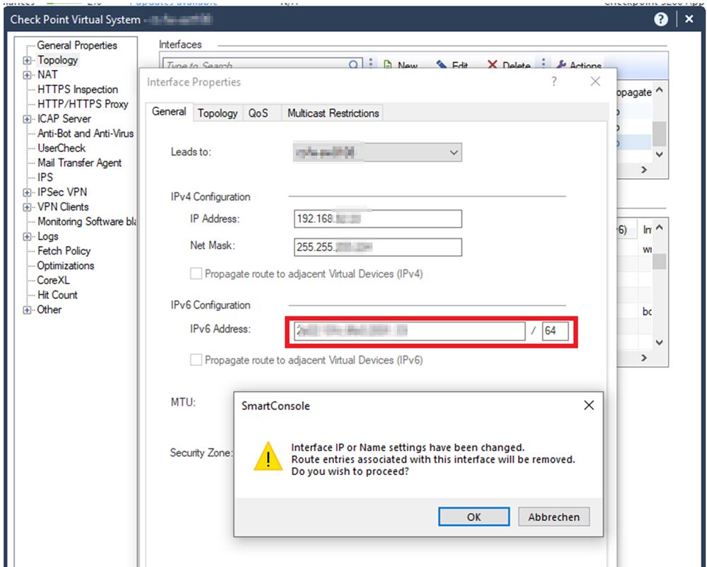This screenshot has width=707, height=567.
Task: Expand the IPSec VPN tree node
Action: pyautogui.click(x=27, y=192)
